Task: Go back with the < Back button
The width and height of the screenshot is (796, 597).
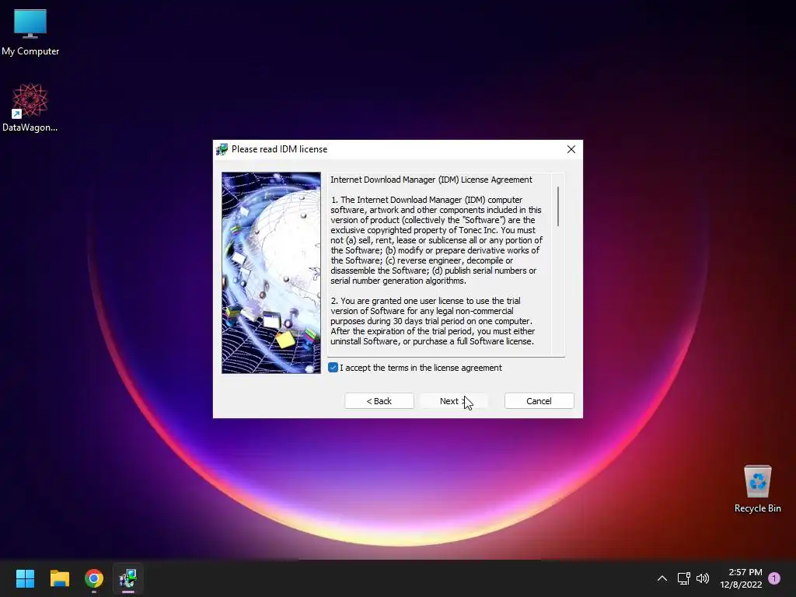Action: pos(379,401)
